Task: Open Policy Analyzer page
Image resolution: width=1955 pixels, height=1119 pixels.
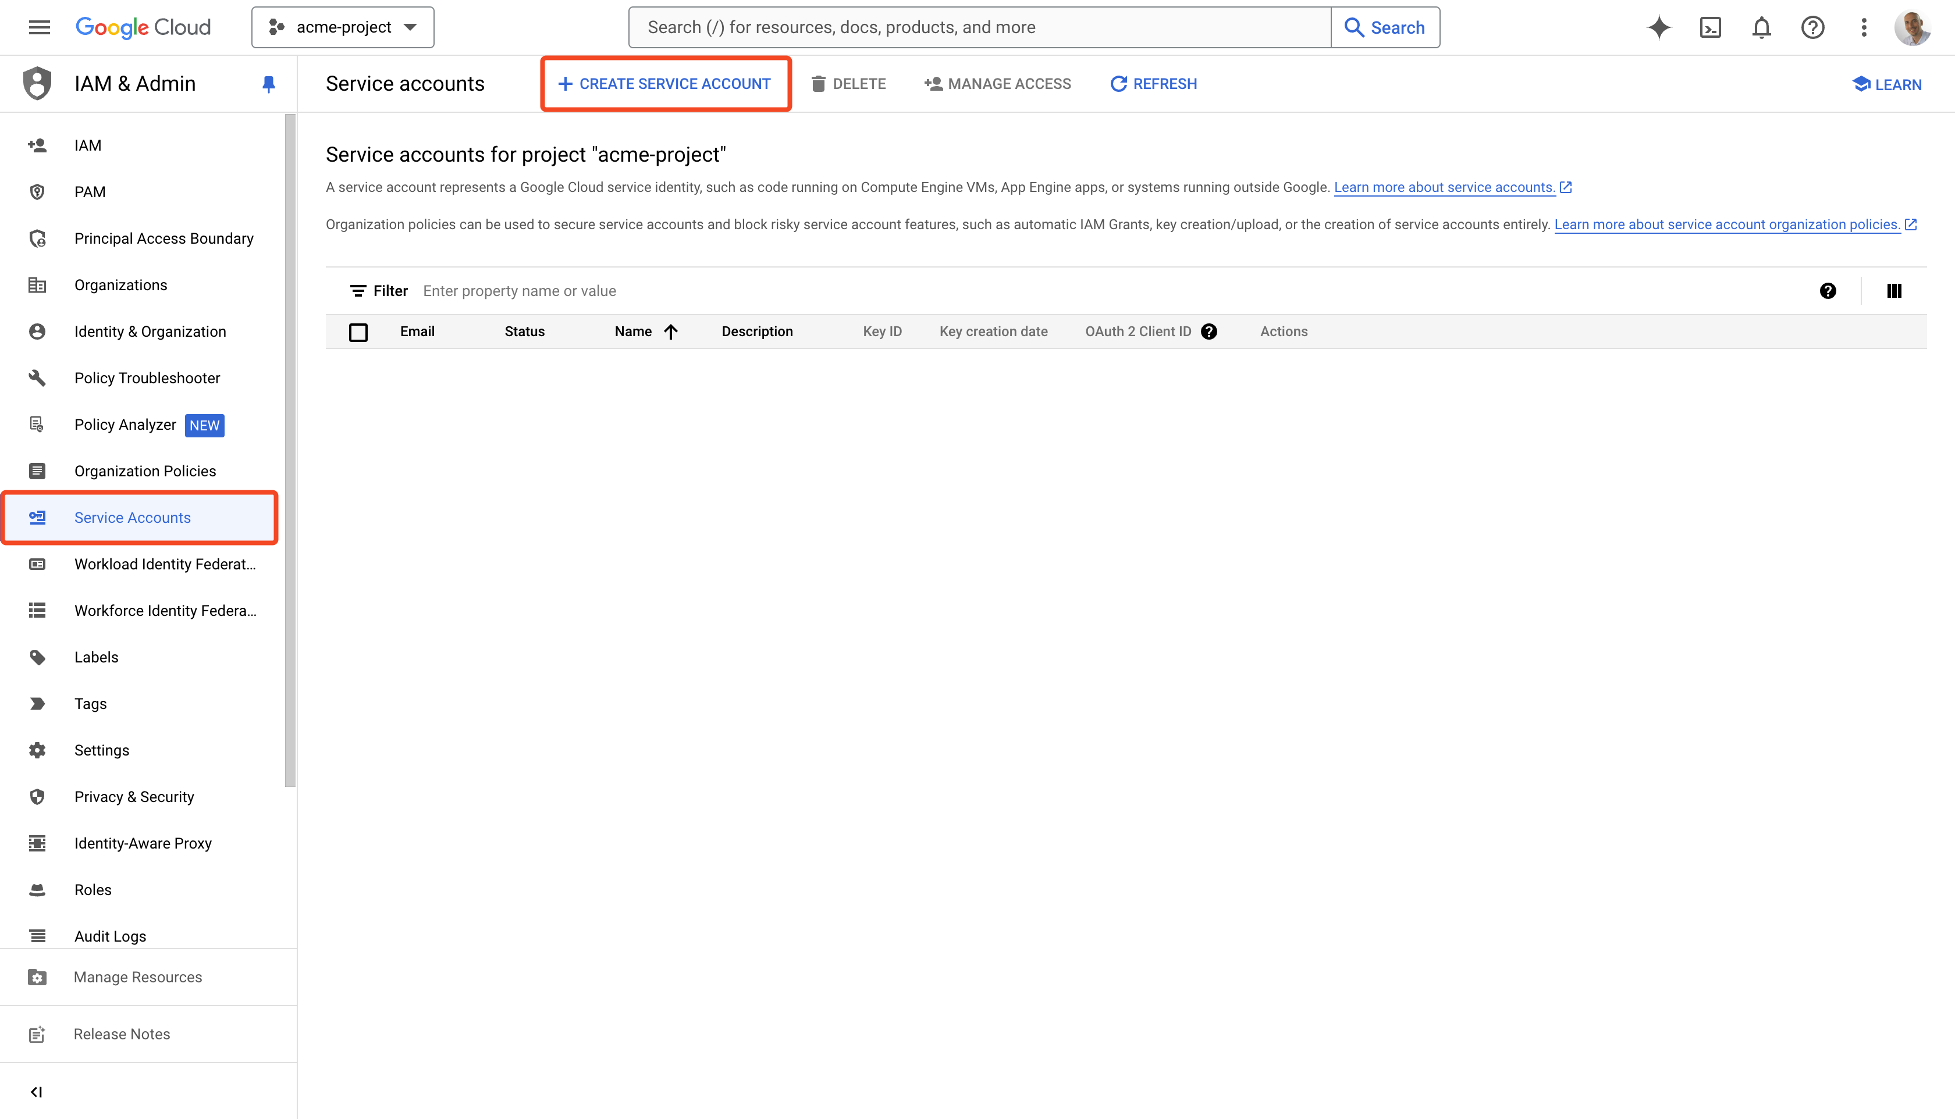Action: [142, 424]
